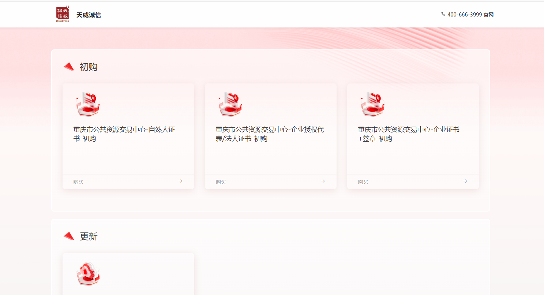This screenshot has height=295, width=544.
Task: Open the 企业证书+签章-初购 card title
Action: [x=409, y=134]
